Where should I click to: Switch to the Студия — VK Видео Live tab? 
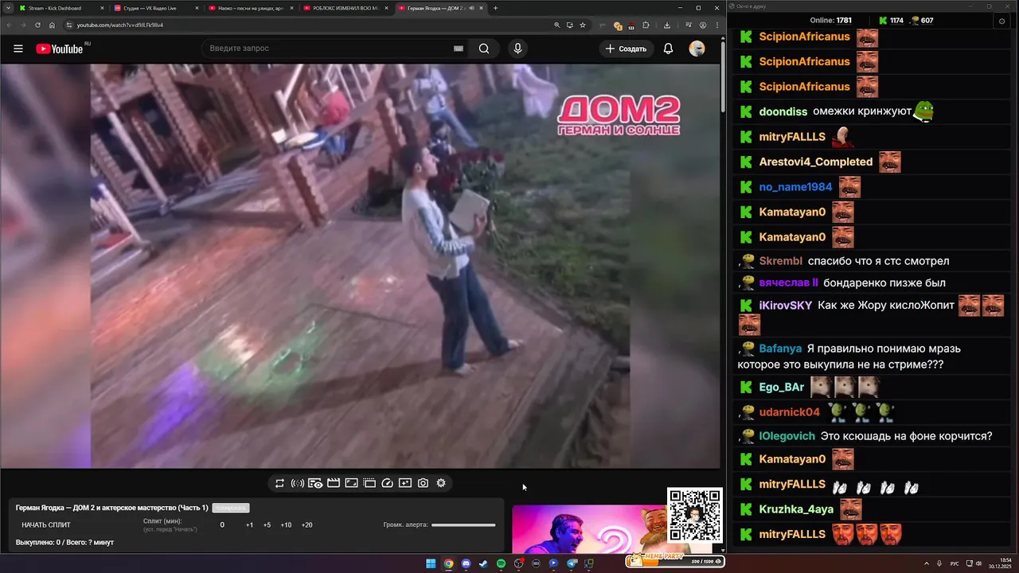click(x=157, y=8)
